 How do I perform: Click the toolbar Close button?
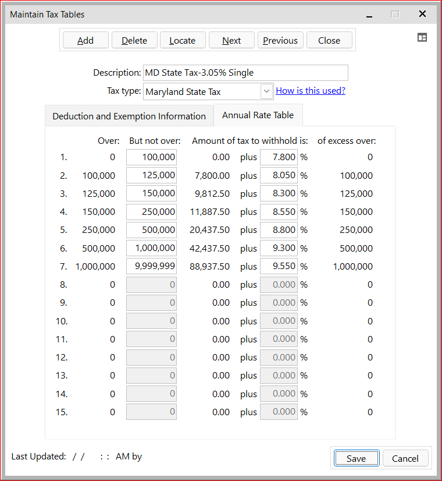(x=329, y=40)
